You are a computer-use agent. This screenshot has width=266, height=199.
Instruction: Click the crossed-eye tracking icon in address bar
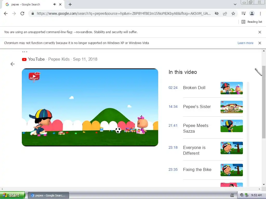coord(217,13)
